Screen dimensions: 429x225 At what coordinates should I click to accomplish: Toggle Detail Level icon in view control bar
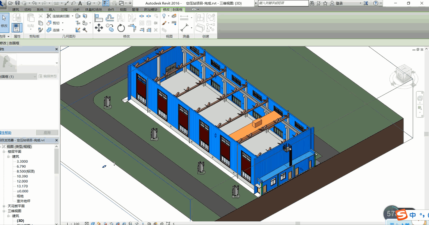(87, 224)
